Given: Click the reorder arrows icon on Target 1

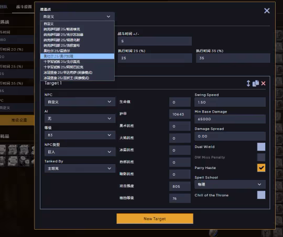Looking at the screenshot, I should 248,83.
